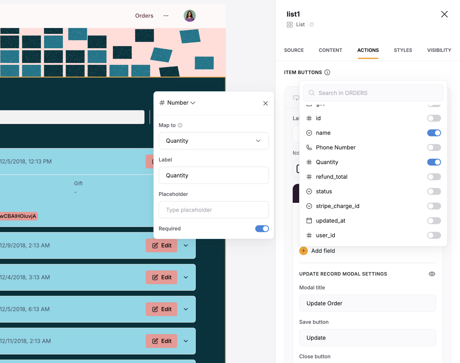Open the three-dot menu beside Orders

pyautogui.click(x=166, y=16)
